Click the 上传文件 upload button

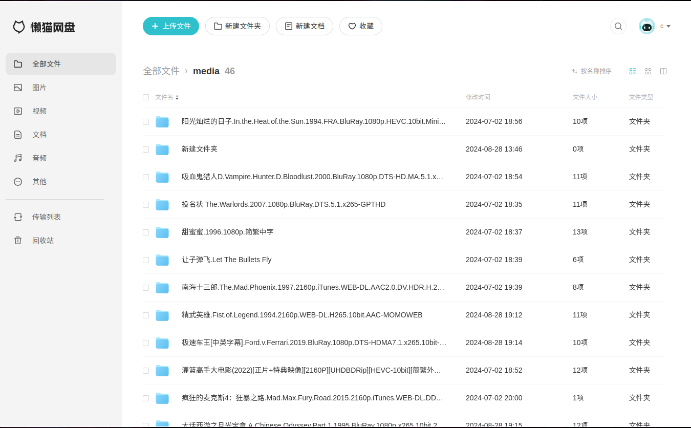click(x=171, y=26)
